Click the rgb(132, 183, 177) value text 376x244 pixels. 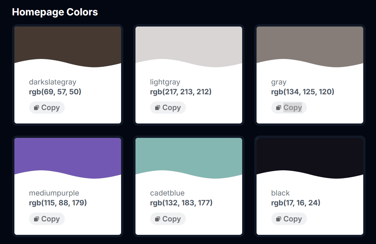[181, 202]
